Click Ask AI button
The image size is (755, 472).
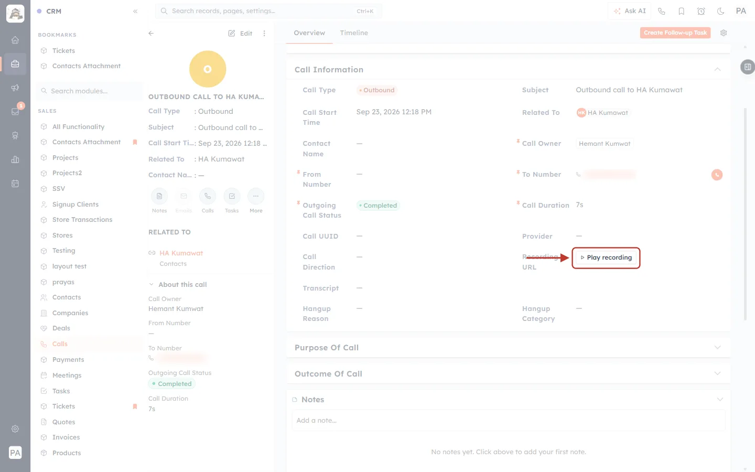[x=630, y=11]
